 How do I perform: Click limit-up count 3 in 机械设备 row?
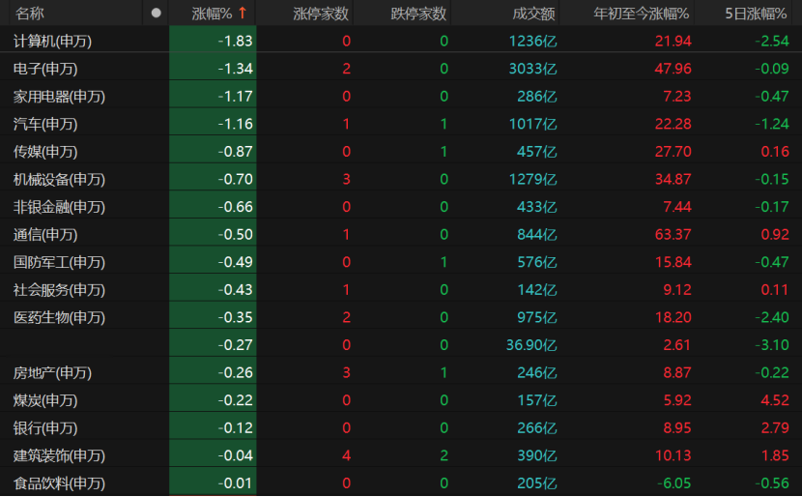(x=346, y=179)
